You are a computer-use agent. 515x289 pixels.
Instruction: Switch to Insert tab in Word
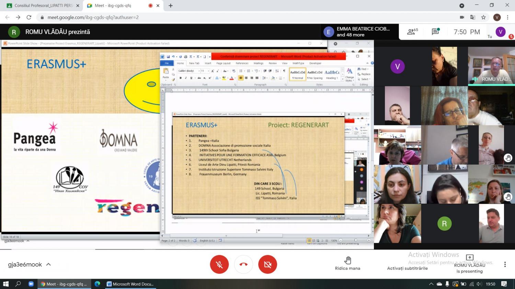208,63
